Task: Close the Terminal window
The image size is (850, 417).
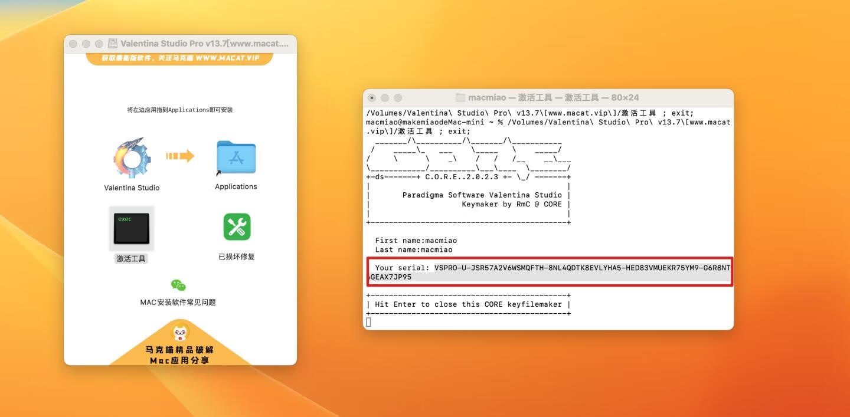Action: pos(372,97)
